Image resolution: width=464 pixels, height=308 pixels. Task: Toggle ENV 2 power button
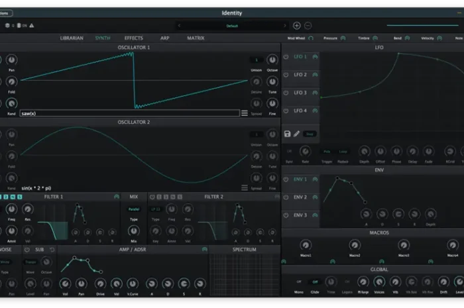point(286,197)
